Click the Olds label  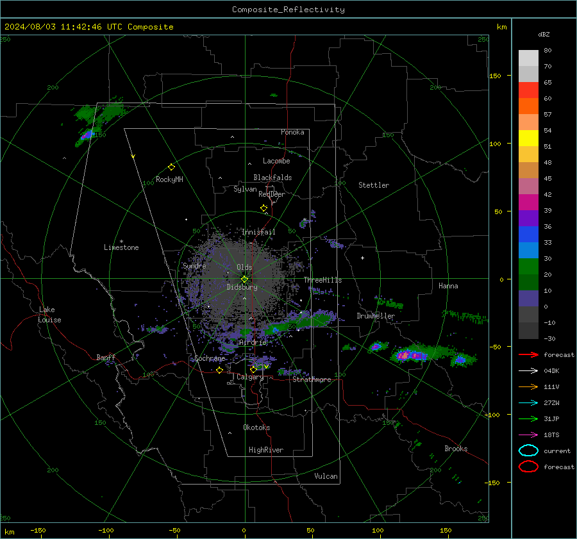pos(244,267)
